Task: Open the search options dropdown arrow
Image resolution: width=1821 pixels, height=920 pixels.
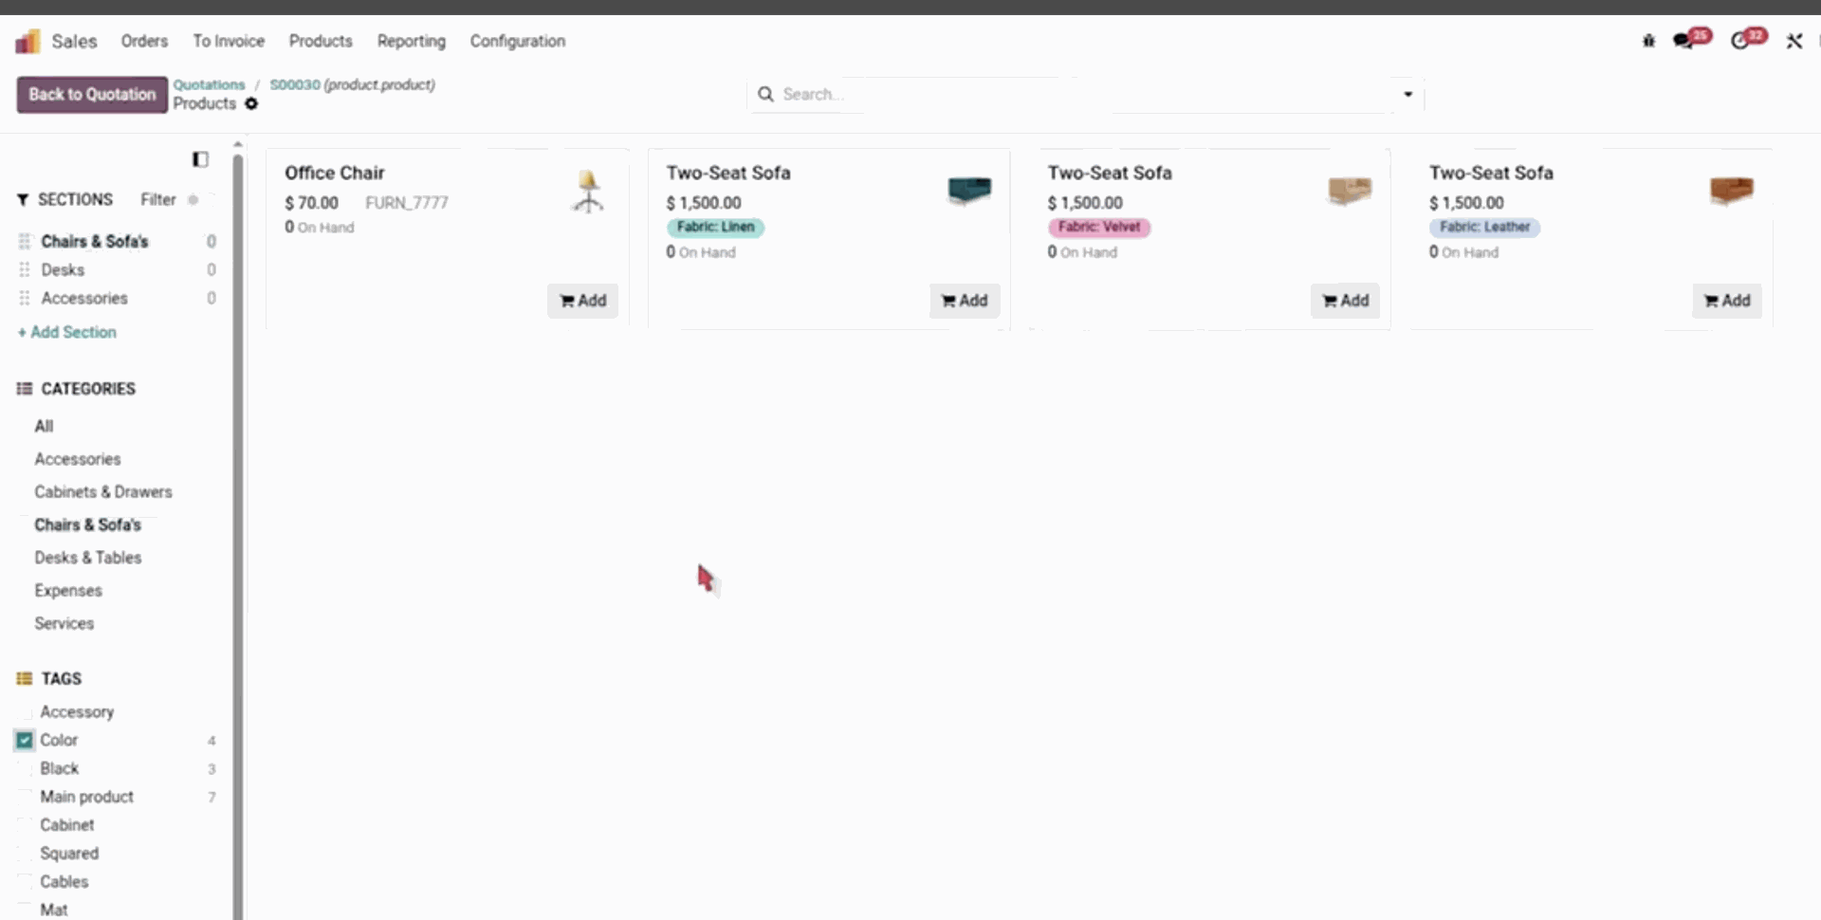Action: 1407,94
